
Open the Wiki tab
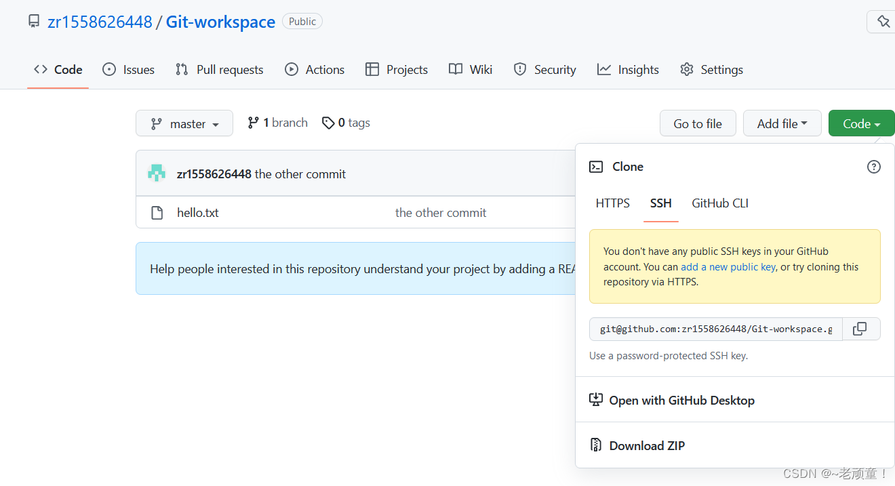pos(471,69)
